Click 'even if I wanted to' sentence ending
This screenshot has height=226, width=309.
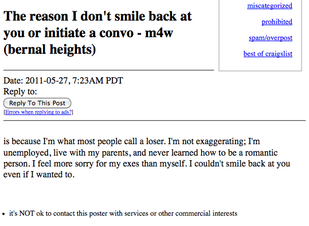39,175
